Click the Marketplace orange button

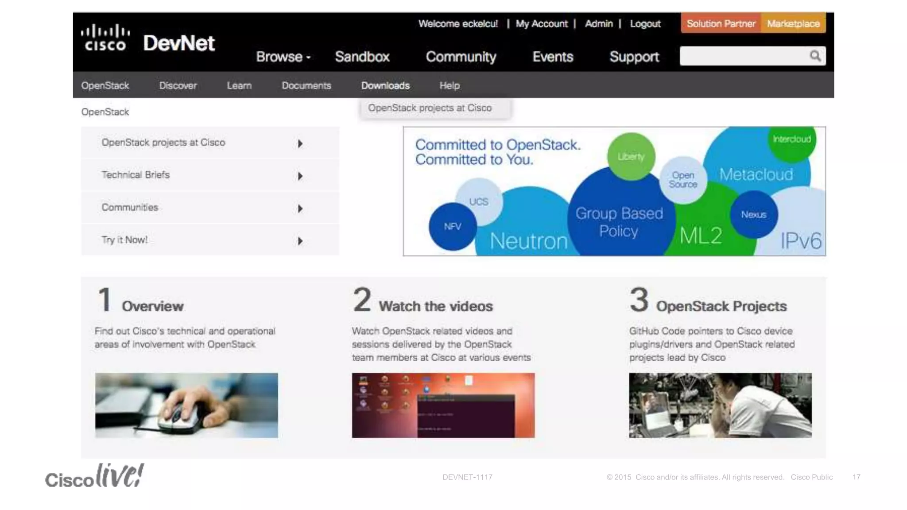coord(793,23)
